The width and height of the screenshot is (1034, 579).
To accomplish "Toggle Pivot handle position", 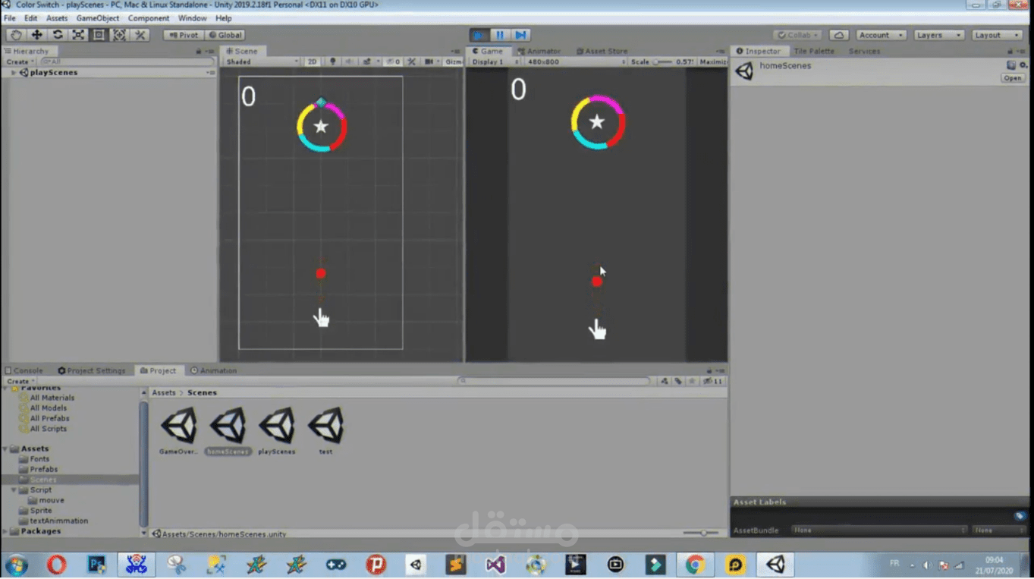I will tap(184, 35).
